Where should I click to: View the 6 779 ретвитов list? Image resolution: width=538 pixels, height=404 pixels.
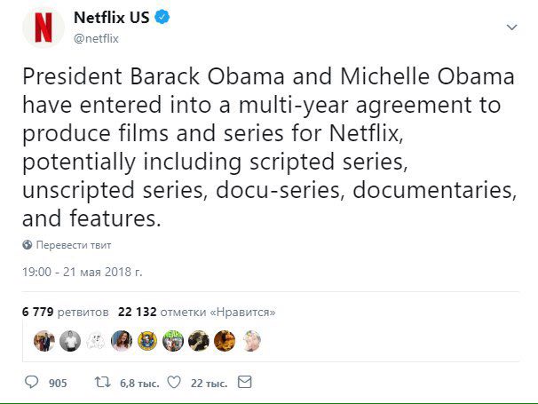click(65, 312)
